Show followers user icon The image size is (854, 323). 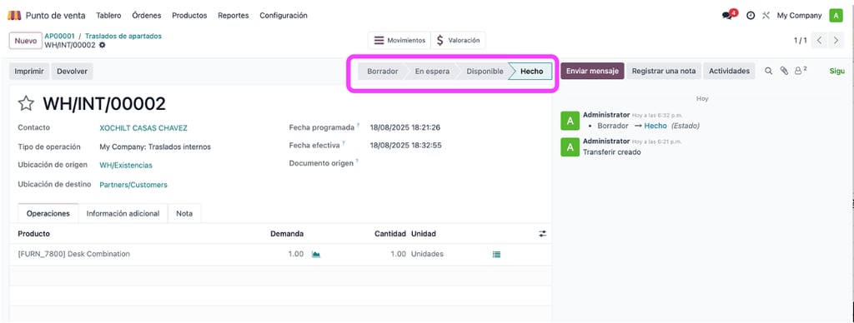click(x=800, y=71)
